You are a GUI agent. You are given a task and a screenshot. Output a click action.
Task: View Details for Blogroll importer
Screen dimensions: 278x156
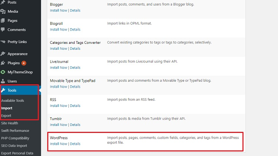point(75,30)
